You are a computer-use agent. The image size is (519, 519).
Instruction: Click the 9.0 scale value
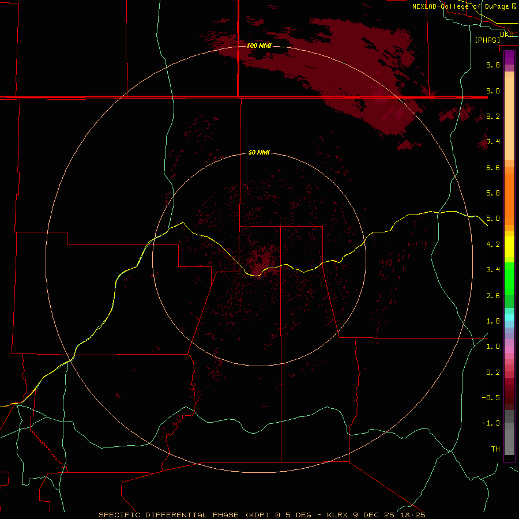493,91
